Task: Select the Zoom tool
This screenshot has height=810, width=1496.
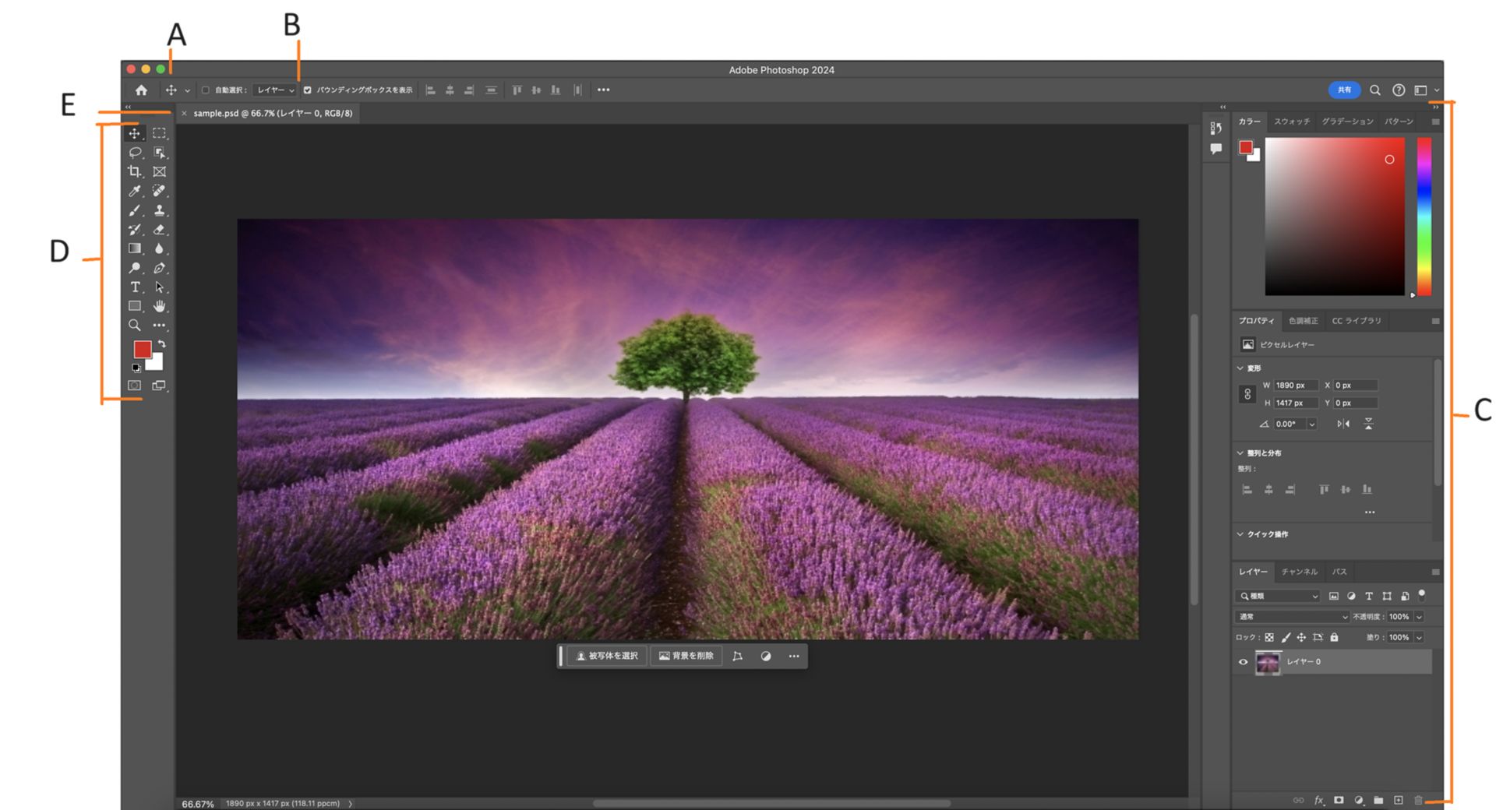Action: [136, 325]
